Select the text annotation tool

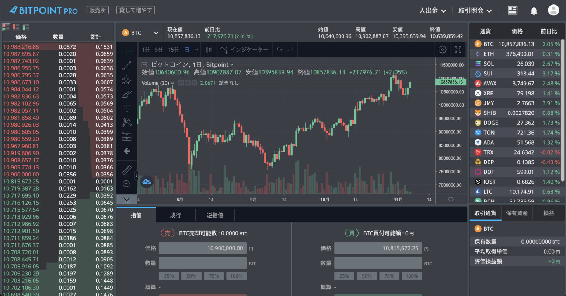point(127,108)
